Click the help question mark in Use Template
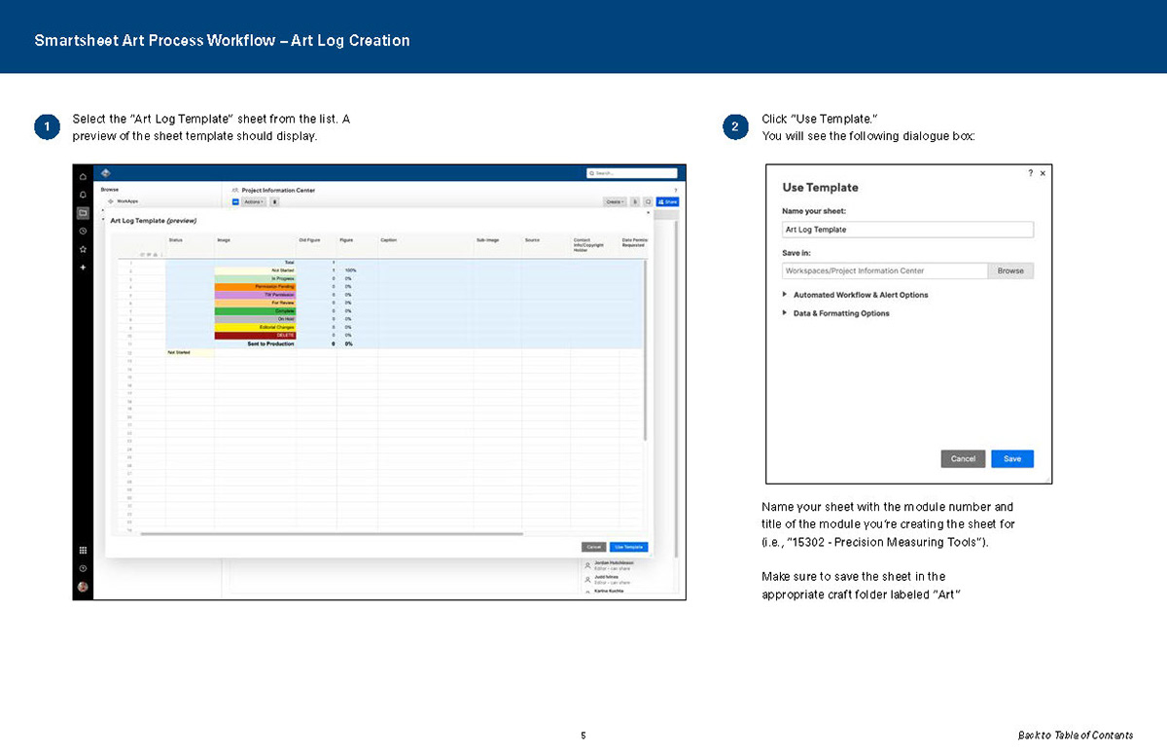 1031,173
